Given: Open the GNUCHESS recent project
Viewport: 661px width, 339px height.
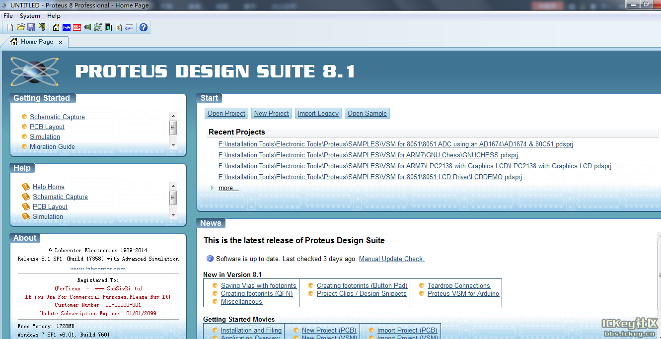Looking at the screenshot, I should (x=368, y=155).
